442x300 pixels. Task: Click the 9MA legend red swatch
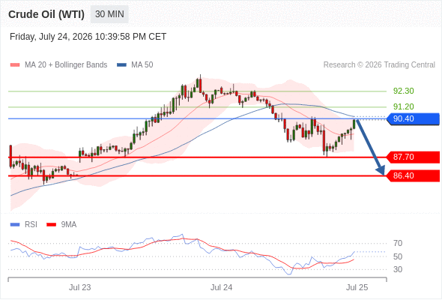51,225
